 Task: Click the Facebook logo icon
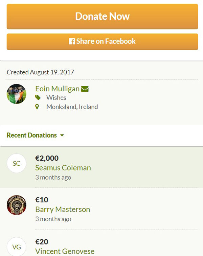[72, 41]
